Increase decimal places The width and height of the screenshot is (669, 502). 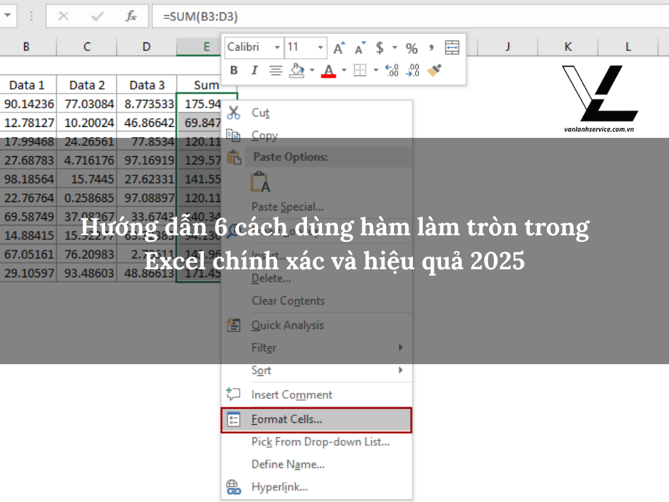click(x=392, y=70)
